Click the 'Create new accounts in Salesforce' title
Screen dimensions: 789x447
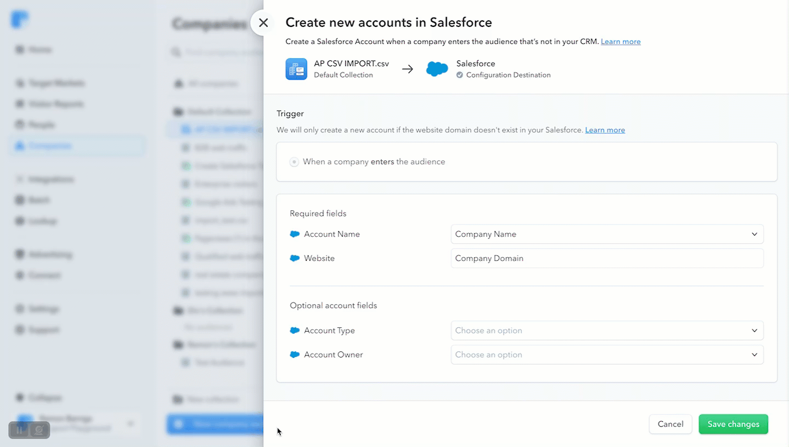point(388,23)
